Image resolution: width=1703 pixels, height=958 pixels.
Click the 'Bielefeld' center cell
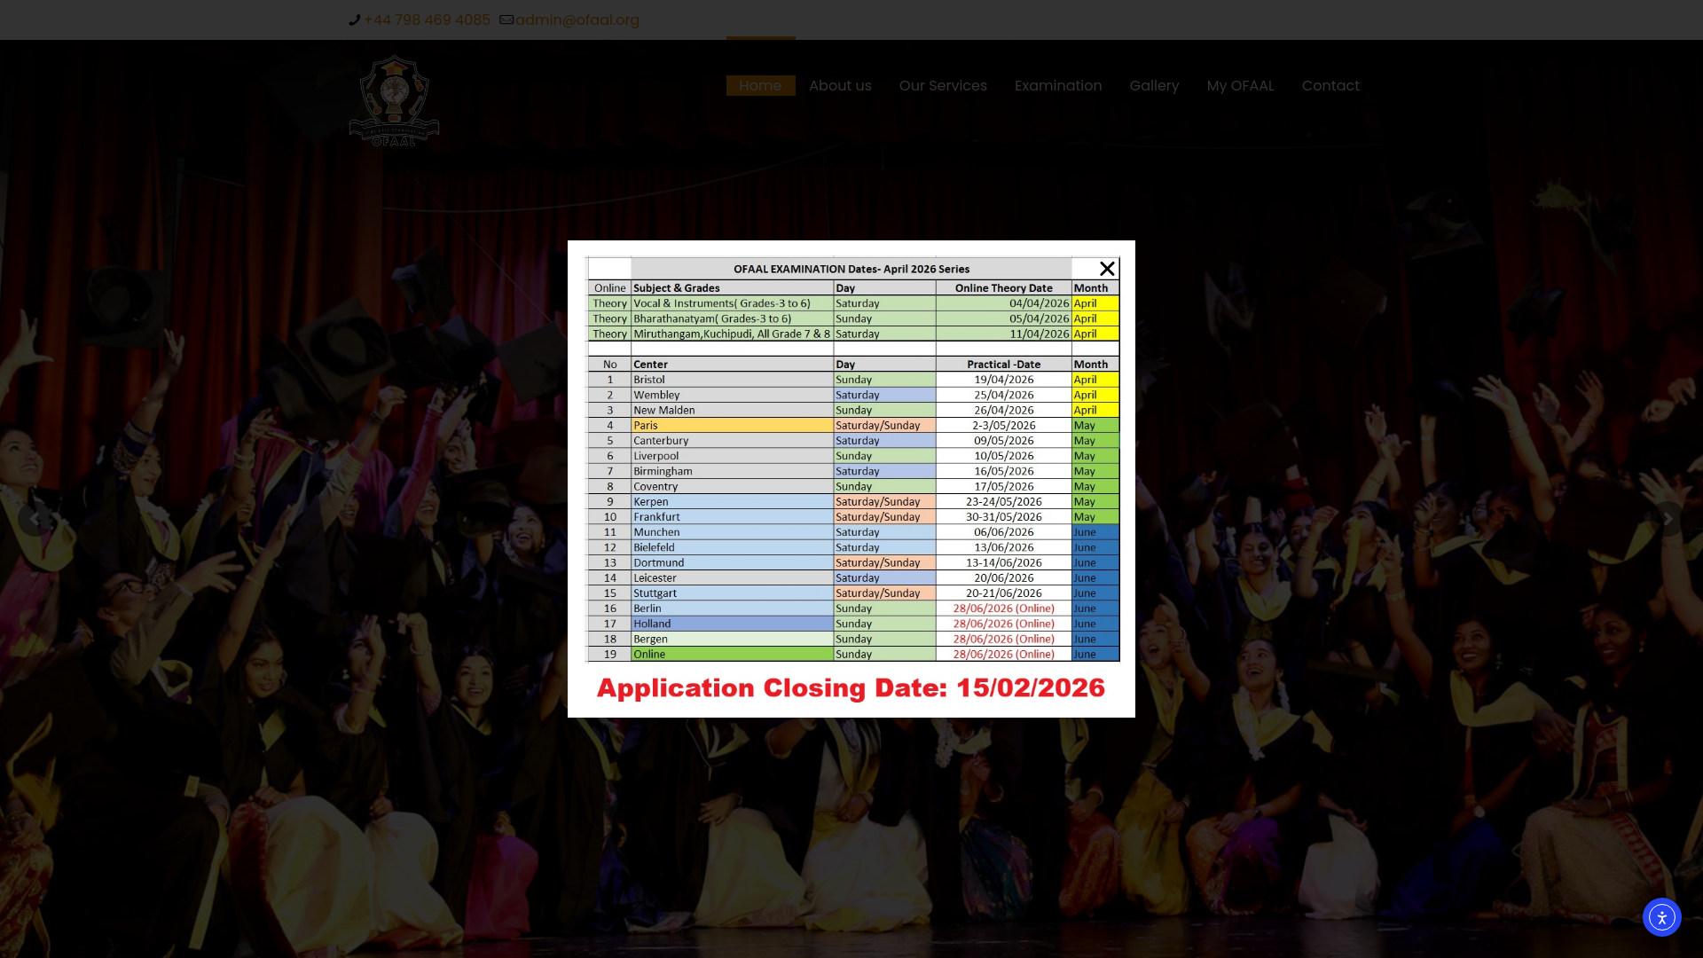pyautogui.click(x=732, y=547)
